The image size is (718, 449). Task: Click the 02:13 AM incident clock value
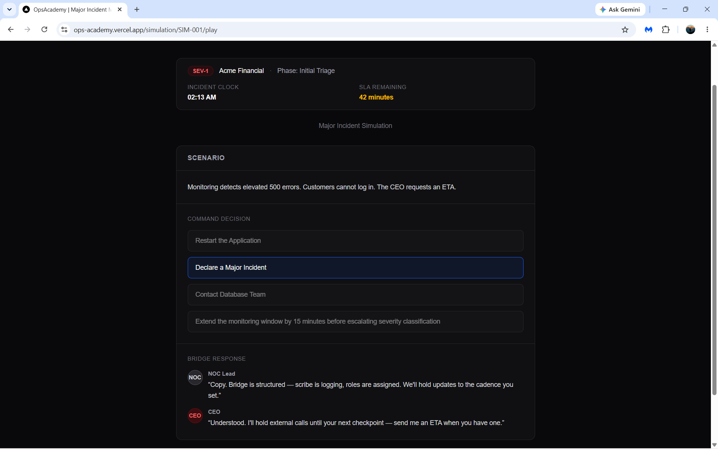pos(202,97)
